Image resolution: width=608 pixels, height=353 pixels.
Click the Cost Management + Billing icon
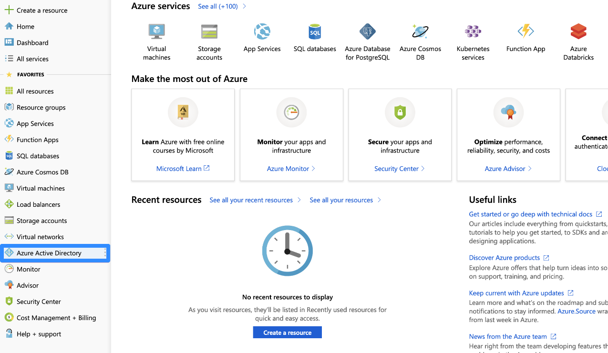tap(9, 318)
